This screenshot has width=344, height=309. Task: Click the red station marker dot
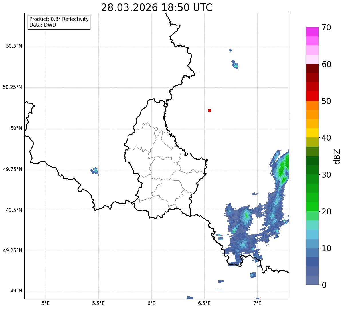point(209,110)
